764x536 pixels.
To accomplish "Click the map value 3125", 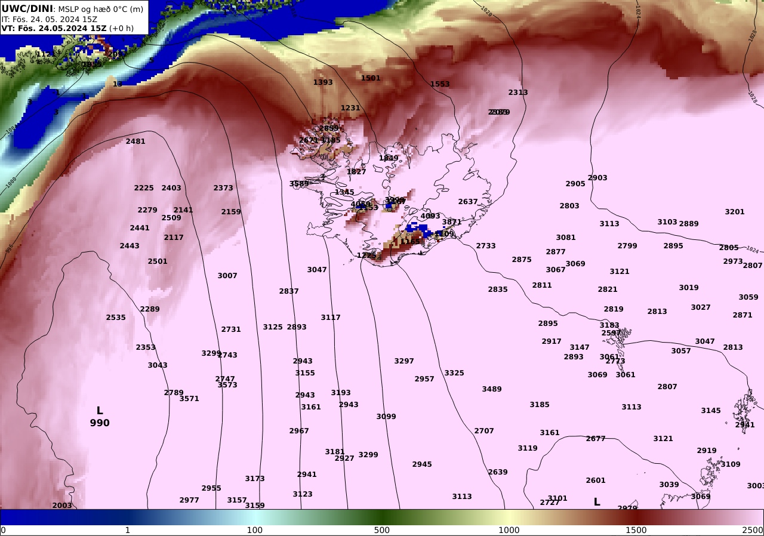I will tap(273, 327).
